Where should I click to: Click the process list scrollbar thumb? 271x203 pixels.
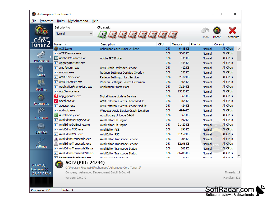tap(239, 56)
